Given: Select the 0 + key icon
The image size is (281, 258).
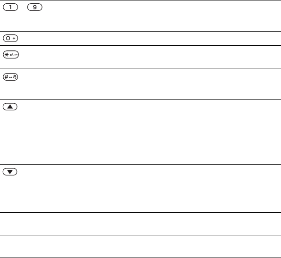Looking at the screenshot, I should [10, 38].
